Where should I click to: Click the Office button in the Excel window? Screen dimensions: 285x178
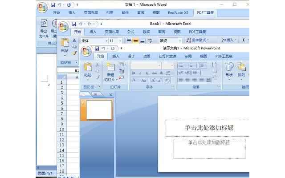click(63, 27)
